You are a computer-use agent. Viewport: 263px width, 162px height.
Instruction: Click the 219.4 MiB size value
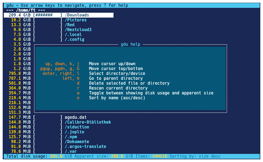pos(20,98)
